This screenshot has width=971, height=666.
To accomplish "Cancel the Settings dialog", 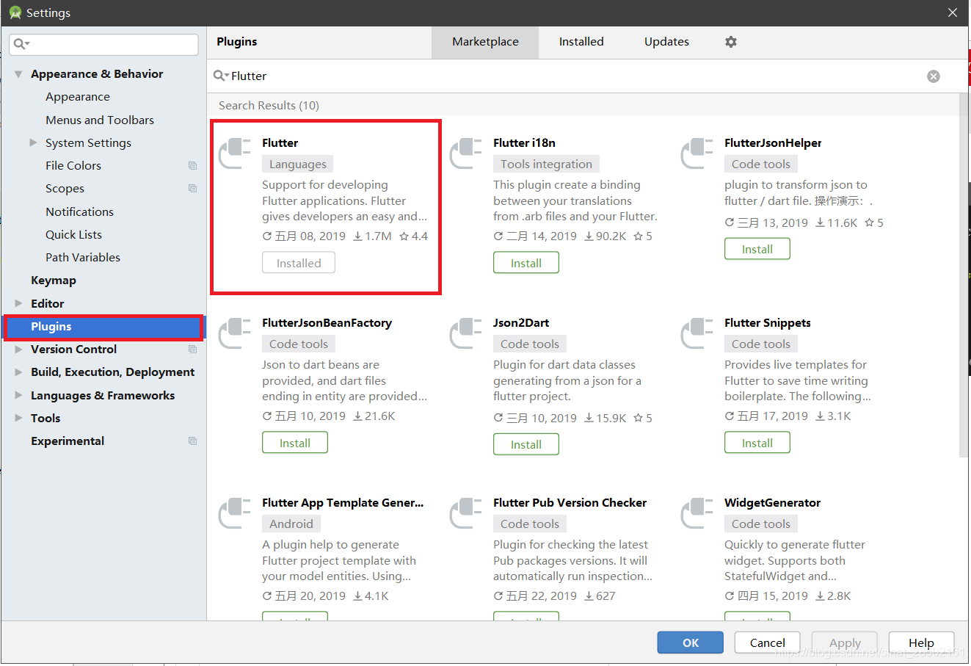I will (x=768, y=643).
